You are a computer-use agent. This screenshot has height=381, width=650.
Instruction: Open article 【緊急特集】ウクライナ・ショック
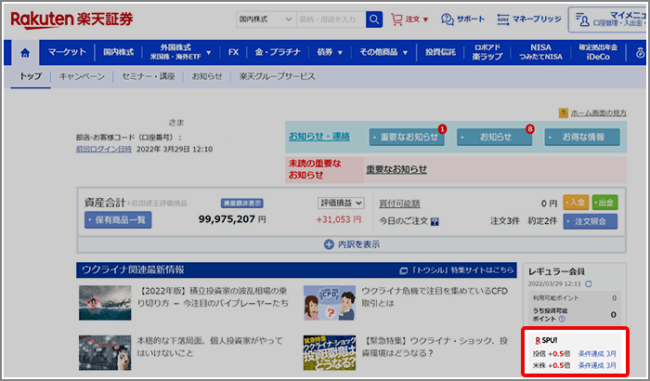pyautogui.click(x=435, y=347)
